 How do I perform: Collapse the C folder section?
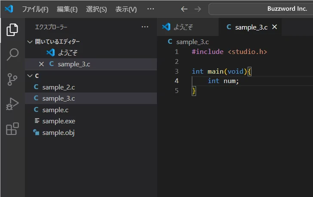tap(30, 76)
